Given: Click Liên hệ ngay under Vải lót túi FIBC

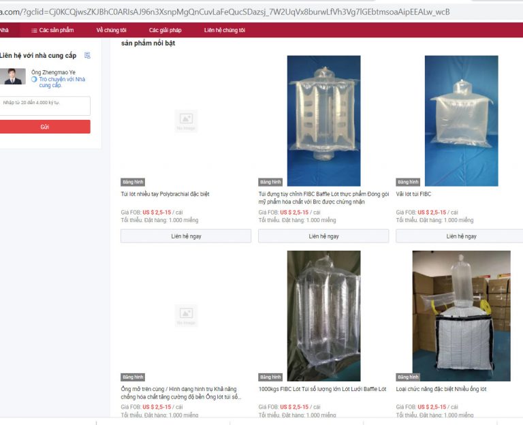Looking at the screenshot, I should 461,236.
